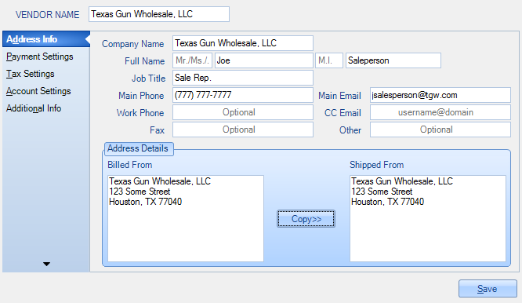Open the Address Info tab

[46, 39]
